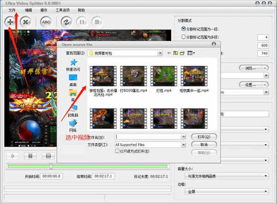Image resolution: width=277 pixels, height=204 pixels.
Task: Select 网络 in dialog sidebar
Action: 73,126
